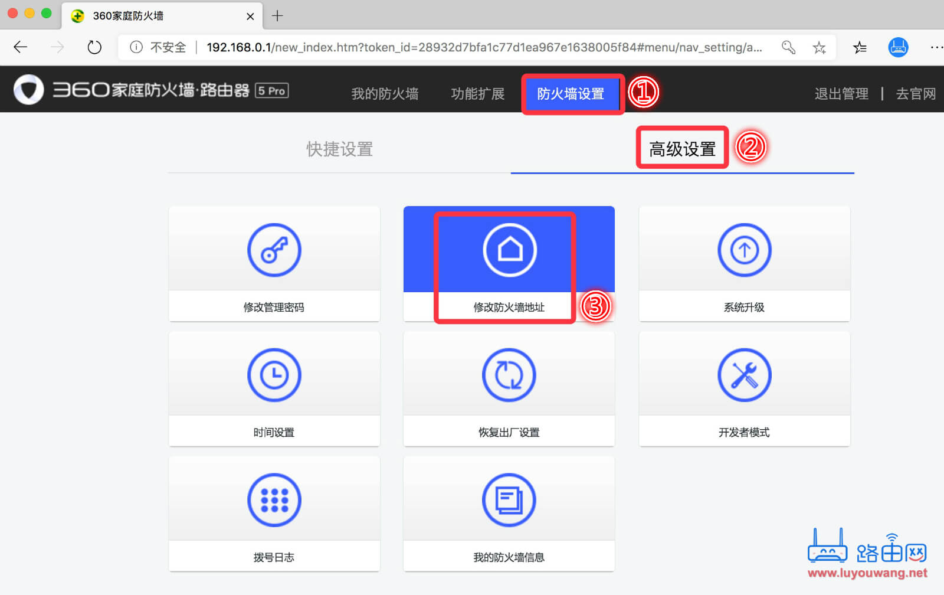Screen dimensions: 944x595
Task: Click the 退出管理 link
Action: pyautogui.click(x=841, y=93)
